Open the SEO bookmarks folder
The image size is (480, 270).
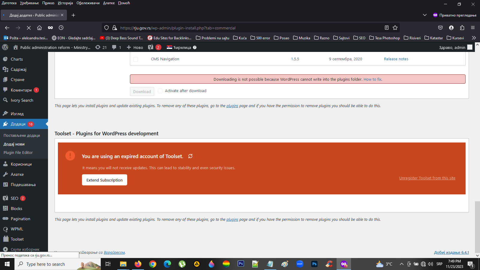click(359, 38)
